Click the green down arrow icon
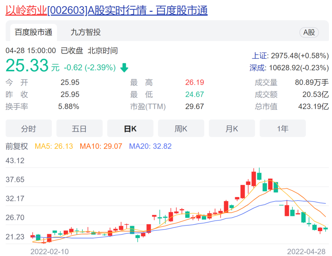The width and height of the screenshot is (332, 256). tap(124, 68)
